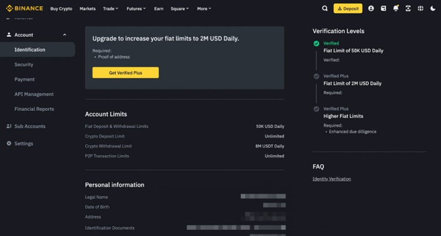The width and height of the screenshot is (441, 236).
Task: Click the Settings gear icon in sidebar
Action: coord(9,143)
